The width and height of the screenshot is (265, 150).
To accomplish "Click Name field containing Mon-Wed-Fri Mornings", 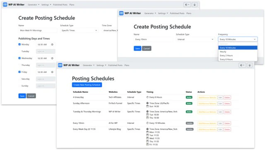I will click(38, 30).
